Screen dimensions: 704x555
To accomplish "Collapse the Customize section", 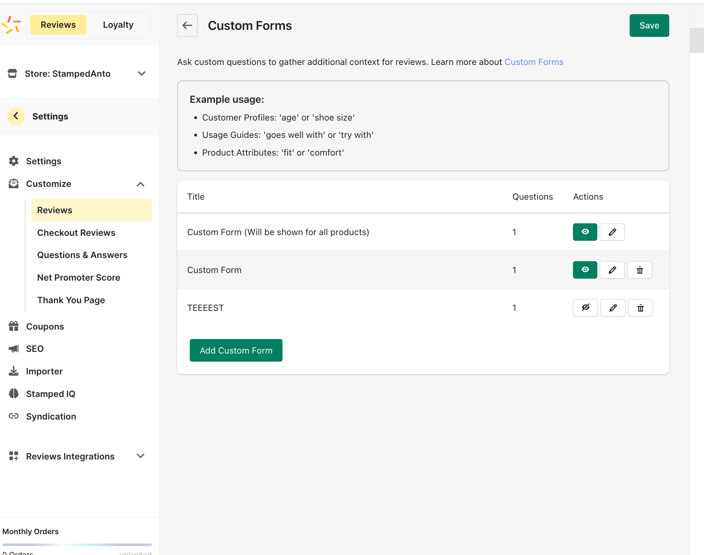I will pyautogui.click(x=140, y=184).
